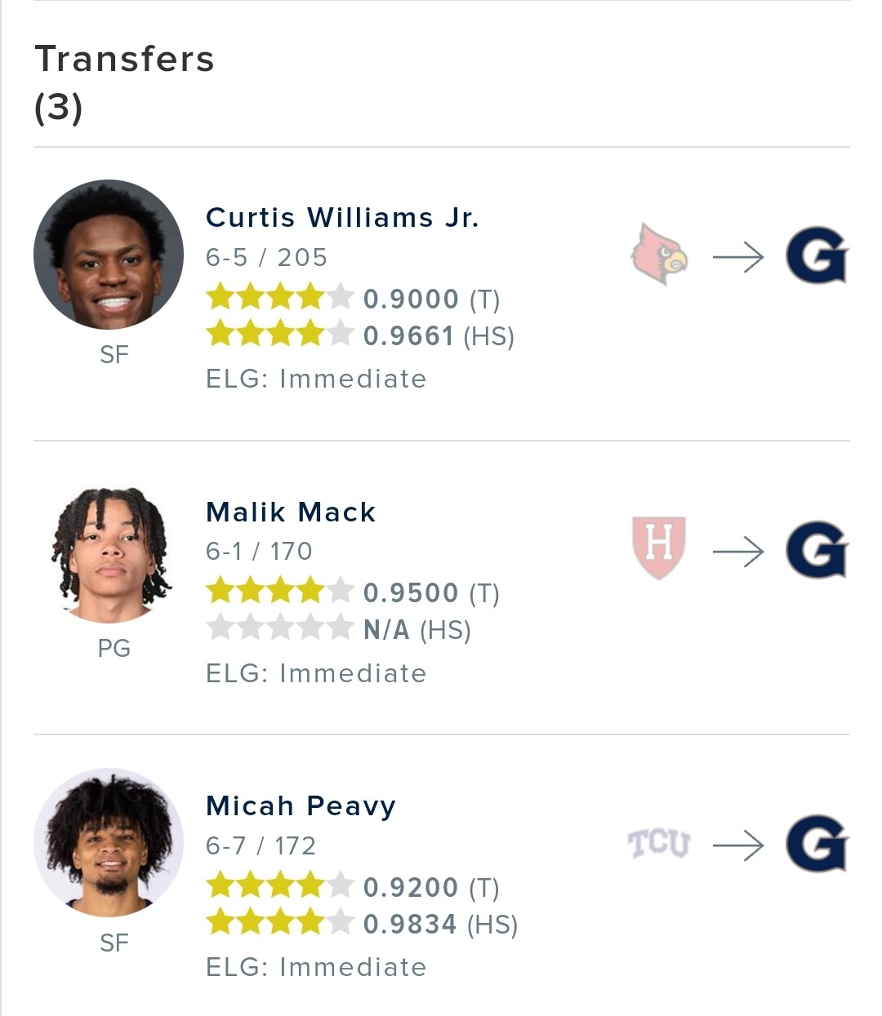The image size is (882, 1016).
Task: Click Malik Mack N/A high school rating
Action: click(x=339, y=629)
